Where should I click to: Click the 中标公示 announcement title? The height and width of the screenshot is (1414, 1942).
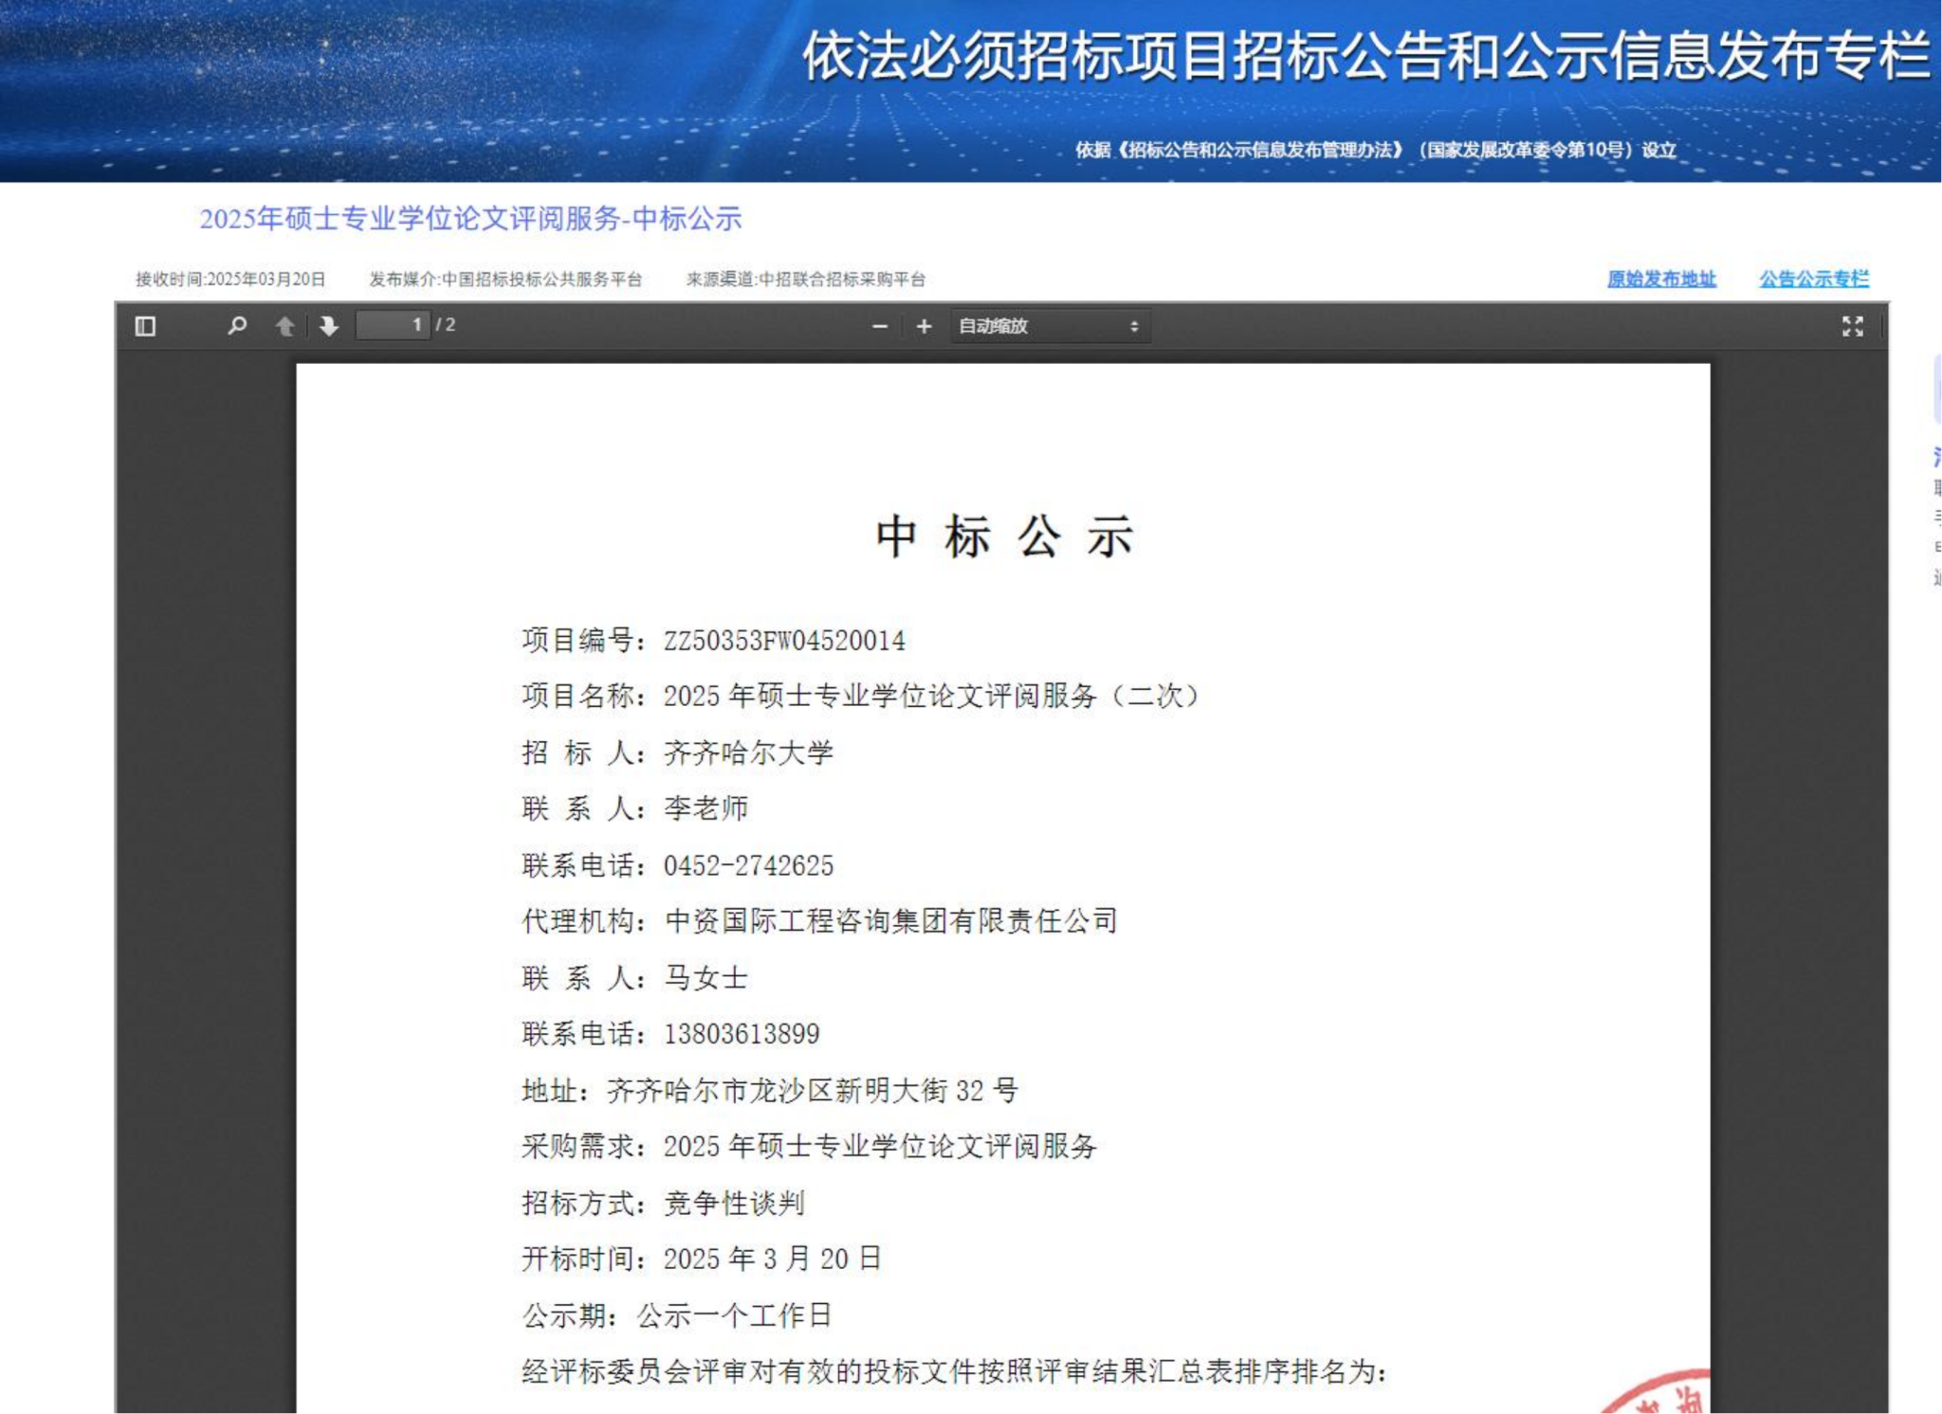470,219
